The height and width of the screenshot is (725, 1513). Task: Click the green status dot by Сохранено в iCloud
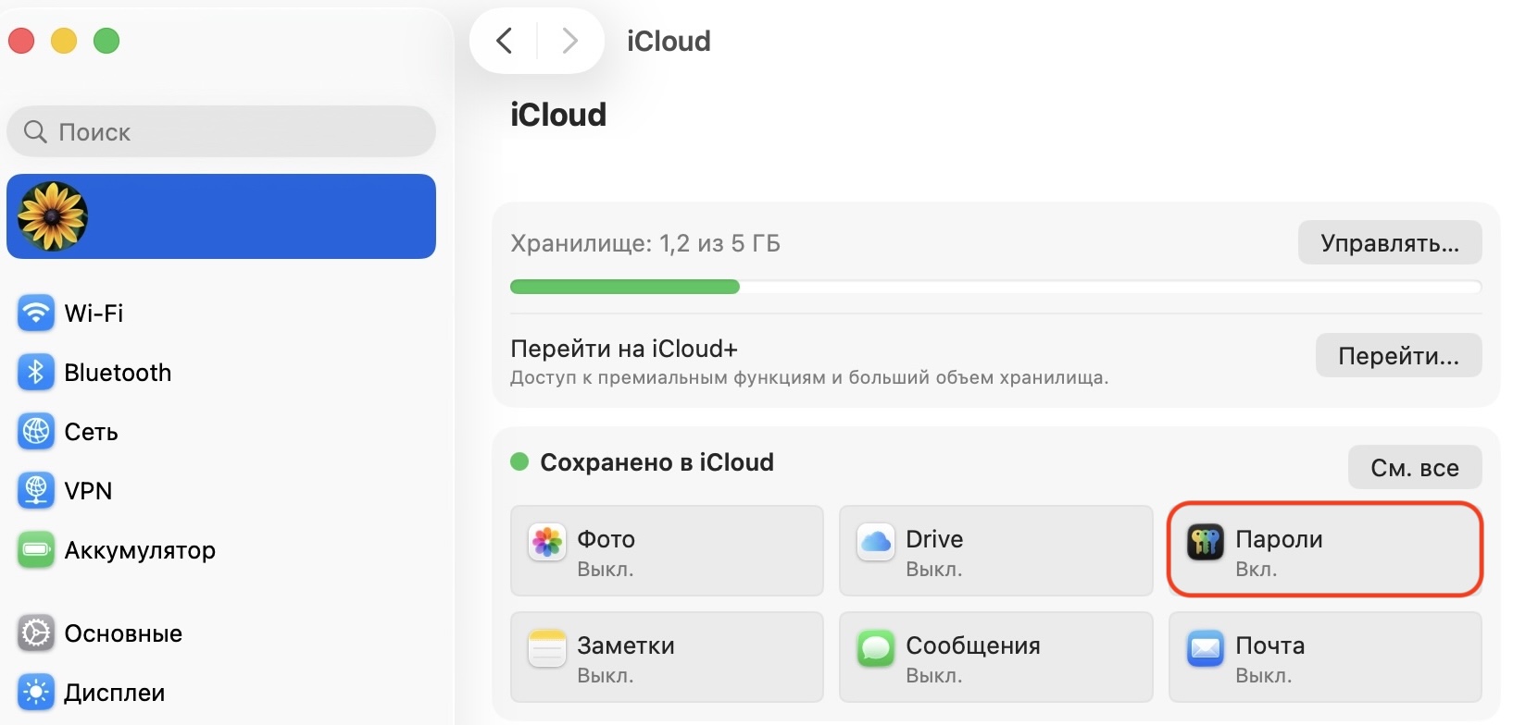coord(519,461)
